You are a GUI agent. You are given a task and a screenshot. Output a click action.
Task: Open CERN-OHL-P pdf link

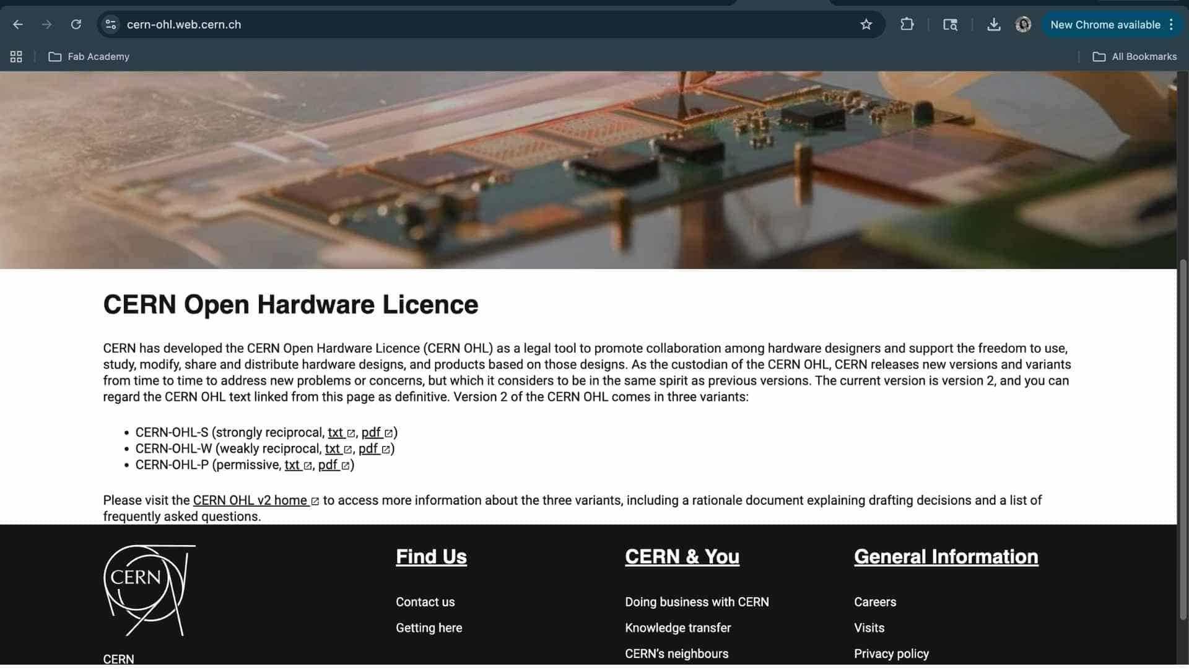tap(334, 465)
